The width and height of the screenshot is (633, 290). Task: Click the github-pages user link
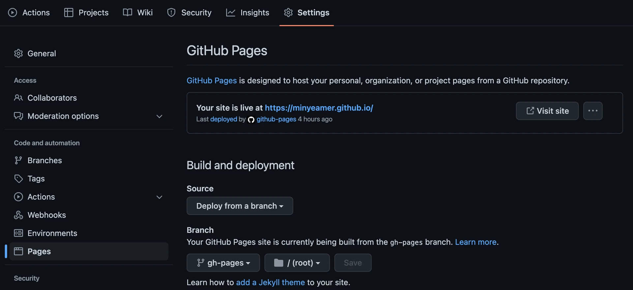276,119
